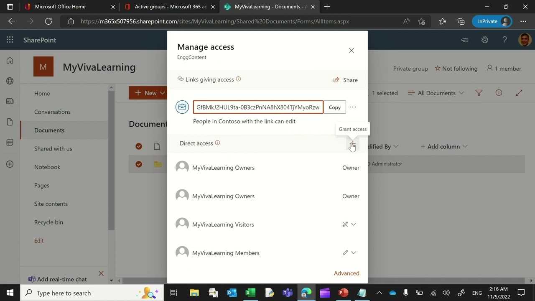Open Site contents in the navigation
535x301 pixels.
click(x=51, y=204)
